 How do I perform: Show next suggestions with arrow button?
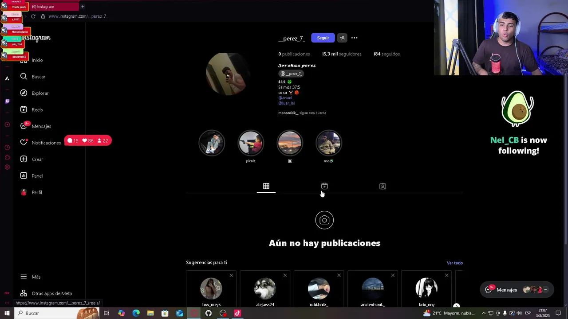click(456, 306)
